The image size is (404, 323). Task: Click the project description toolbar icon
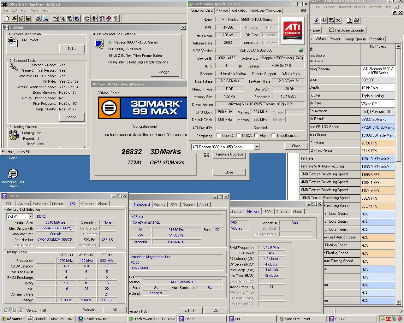click(55, 19)
